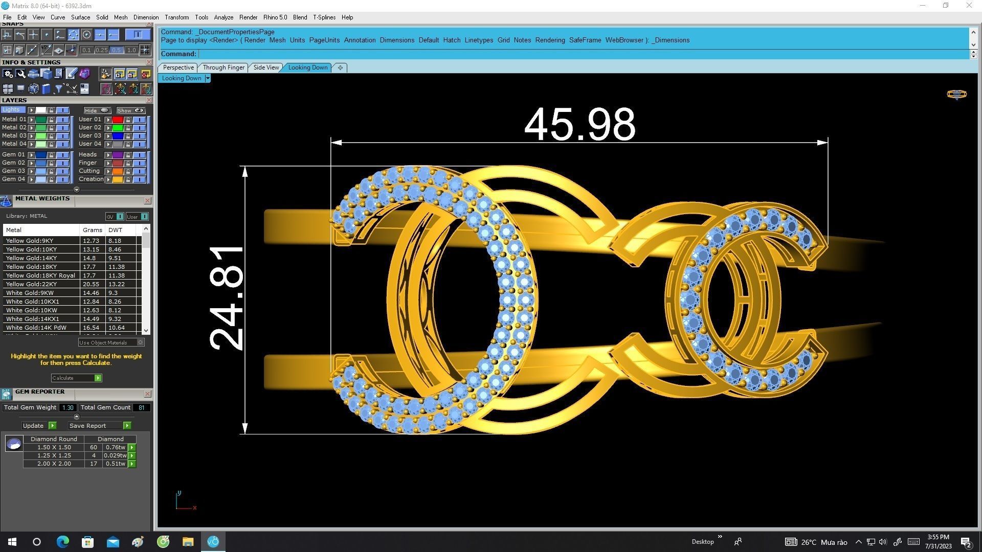982x552 pixels.
Task: Toggle Lights layer on/off switch
Action: (x=62, y=110)
